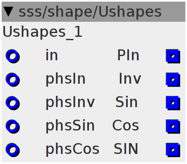187x164 pixels.
Task: Click the Ushapes_1 instance name field
Action: coord(43,32)
